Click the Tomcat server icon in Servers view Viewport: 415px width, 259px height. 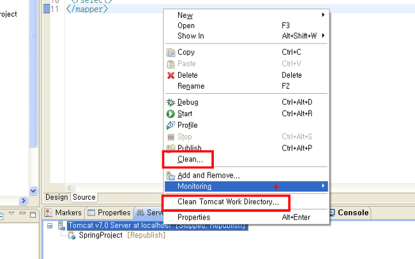pyautogui.click(x=62, y=225)
